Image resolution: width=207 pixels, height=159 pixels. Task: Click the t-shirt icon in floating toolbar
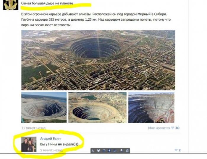tap(98, 150)
